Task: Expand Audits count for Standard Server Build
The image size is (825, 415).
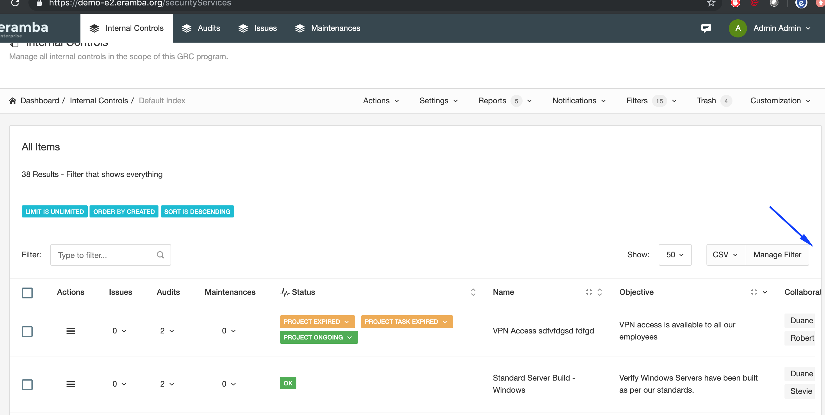Action: (x=167, y=384)
